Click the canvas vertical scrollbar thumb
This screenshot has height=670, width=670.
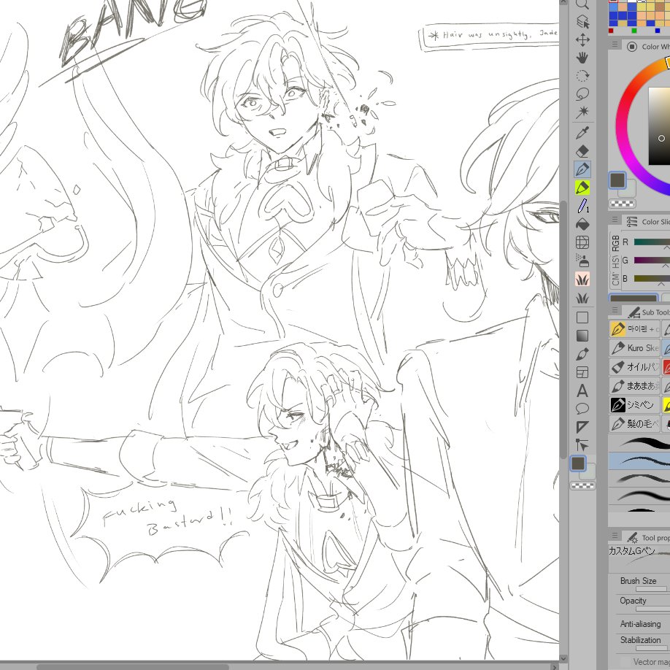click(563, 329)
